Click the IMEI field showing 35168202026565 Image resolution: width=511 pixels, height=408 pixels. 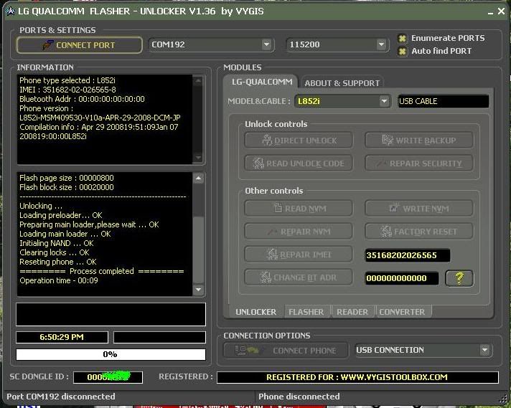[x=408, y=255]
